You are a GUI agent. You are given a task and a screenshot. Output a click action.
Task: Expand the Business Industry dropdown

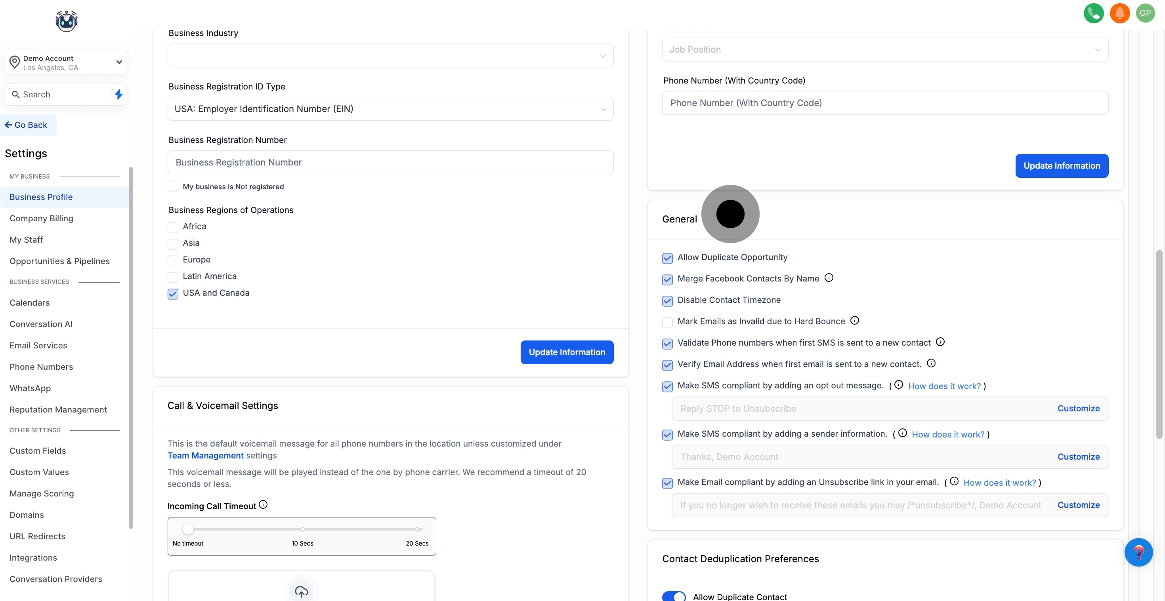tap(390, 55)
